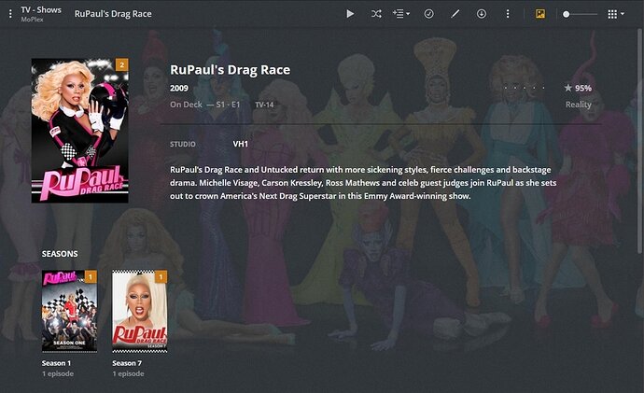
Task: Mark show as watched with checkmark icon
Action: (428, 14)
